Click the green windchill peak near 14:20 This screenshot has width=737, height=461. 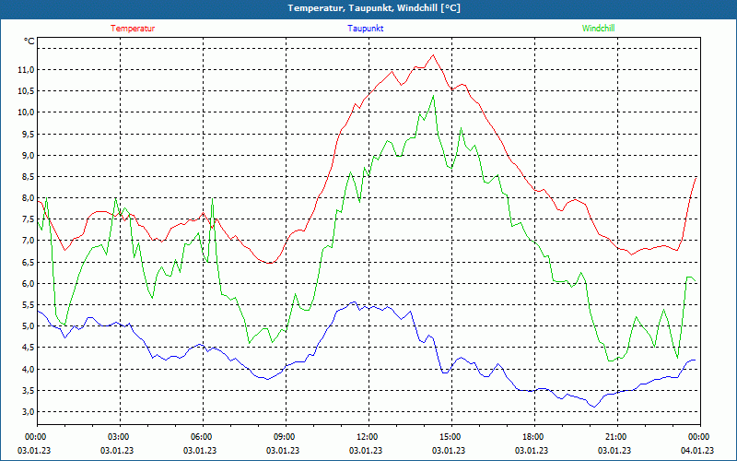[433, 96]
